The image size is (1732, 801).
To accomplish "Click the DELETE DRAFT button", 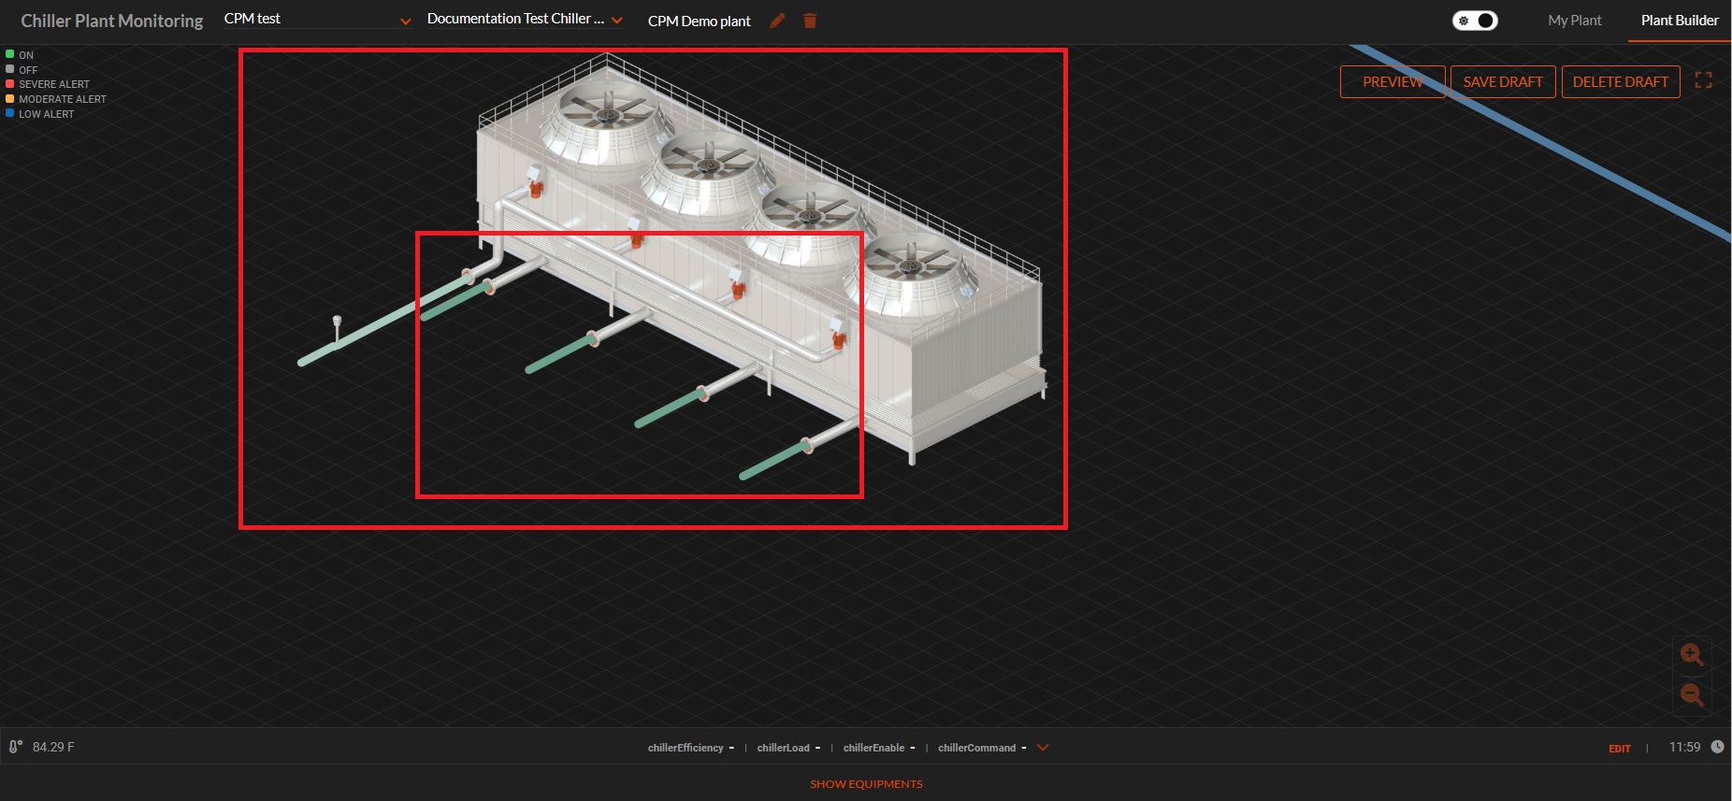I will 1621,82.
